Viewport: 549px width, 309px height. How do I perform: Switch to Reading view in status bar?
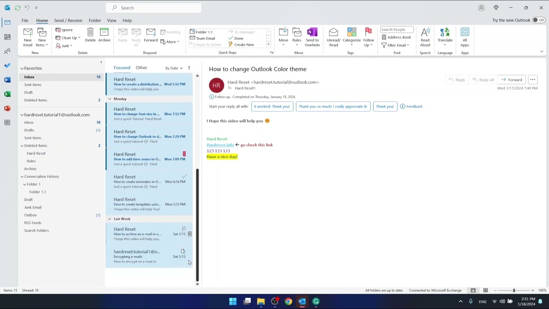click(486, 291)
